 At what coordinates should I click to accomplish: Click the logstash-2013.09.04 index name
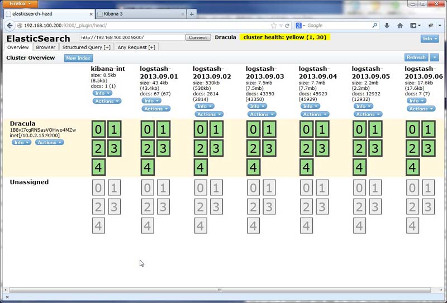(317, 73)
